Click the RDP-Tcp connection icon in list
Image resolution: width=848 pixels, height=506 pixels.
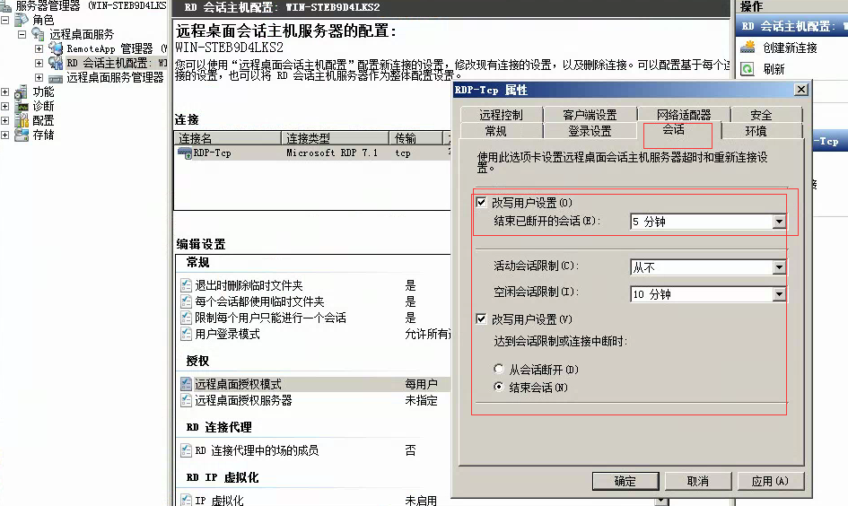pyautogui.click(x=185, y=153)
